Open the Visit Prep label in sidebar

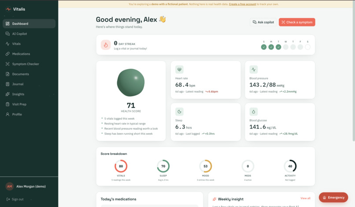[x=19, y=104]
